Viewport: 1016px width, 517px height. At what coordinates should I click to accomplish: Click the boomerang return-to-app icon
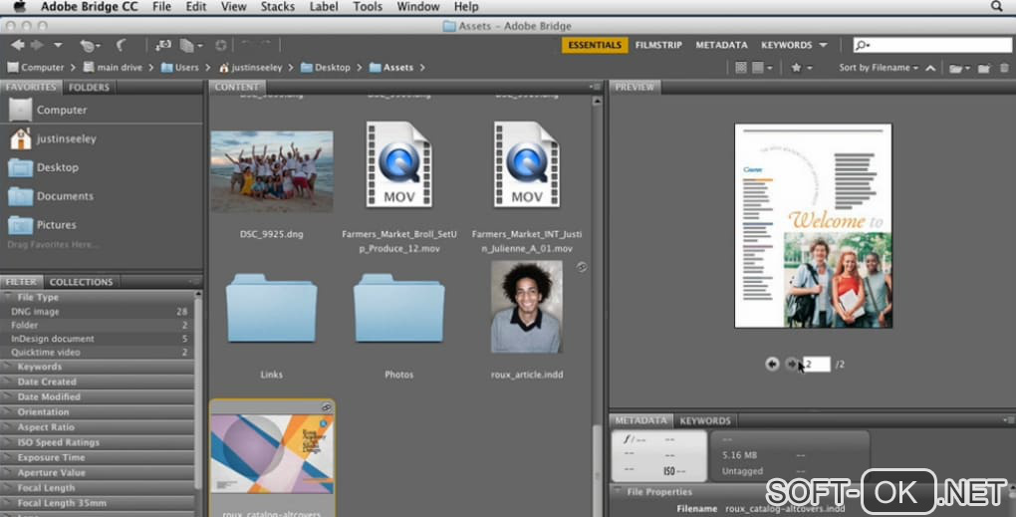point(121,46)
